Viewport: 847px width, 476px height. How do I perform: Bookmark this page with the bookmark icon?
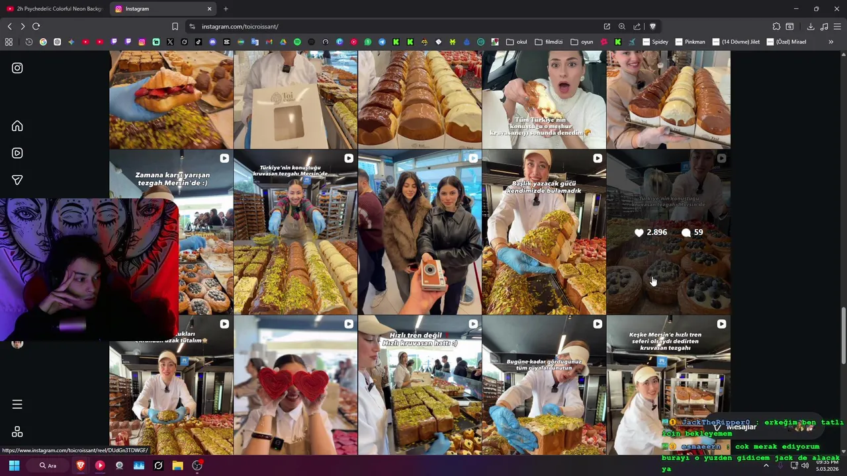175,26
